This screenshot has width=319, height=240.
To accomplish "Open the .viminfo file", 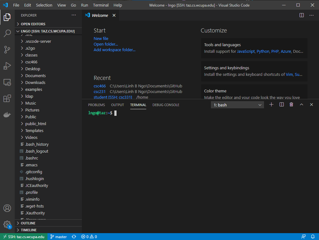I will tap(48, 199).
